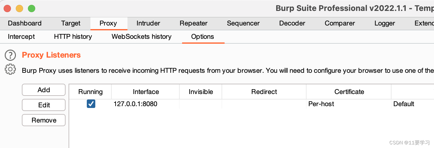Switch to the Dashboard tab
This screenshot has height=148, width=434.
click(x=25, y=23)
